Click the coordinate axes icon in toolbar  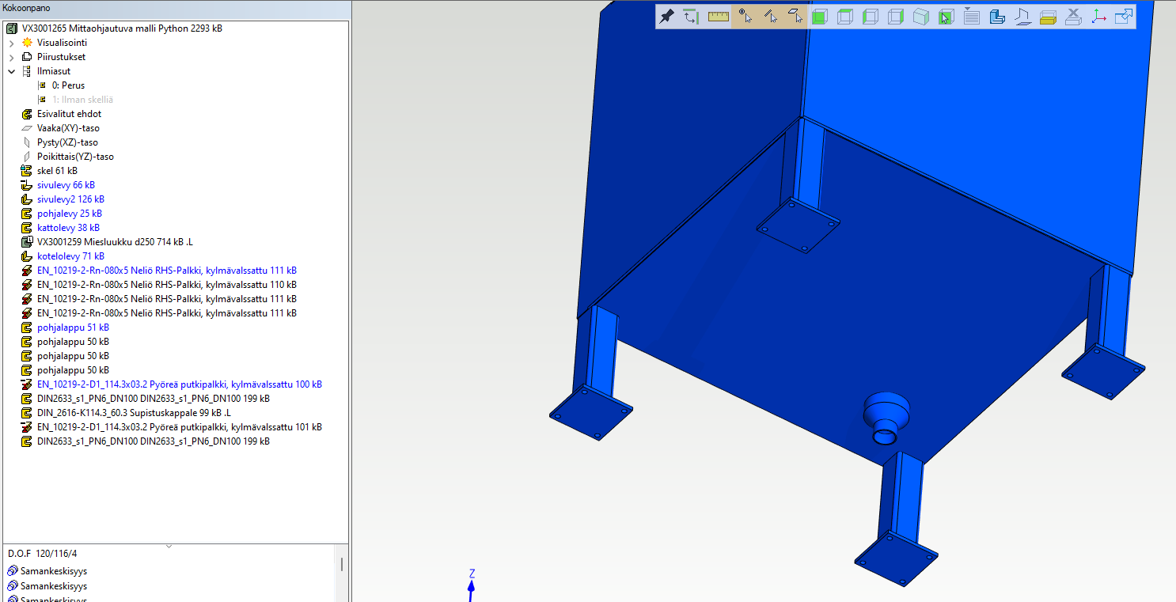[x=1098, y=17]
